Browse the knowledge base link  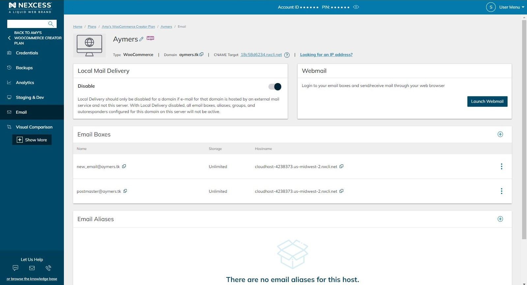pos(32,279)
